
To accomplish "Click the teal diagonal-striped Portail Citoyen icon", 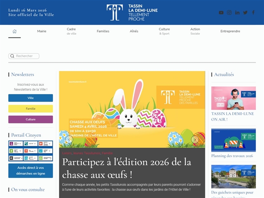I will tap(26, 144).
